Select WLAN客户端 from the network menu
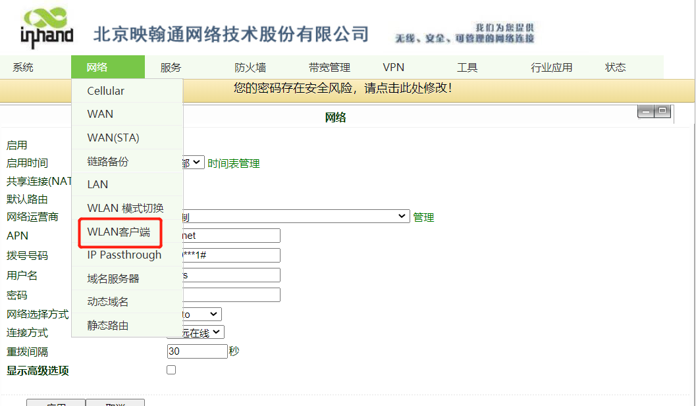 coord(119,232)
